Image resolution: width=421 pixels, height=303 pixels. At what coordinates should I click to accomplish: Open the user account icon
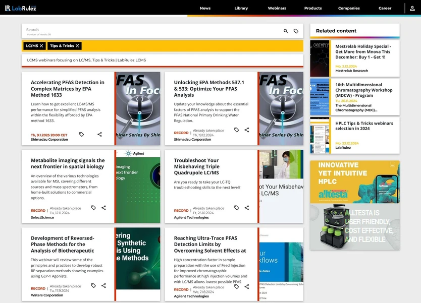(x=412, y=8)
